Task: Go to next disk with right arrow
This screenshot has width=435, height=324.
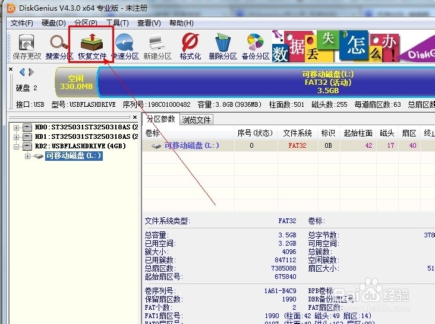Action: pyautogui.click(x=31, y=72)
